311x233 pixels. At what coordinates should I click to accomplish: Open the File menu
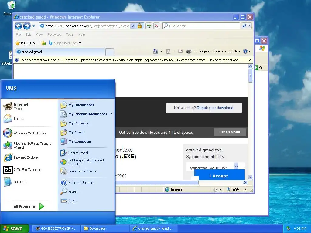pos(18,35)
